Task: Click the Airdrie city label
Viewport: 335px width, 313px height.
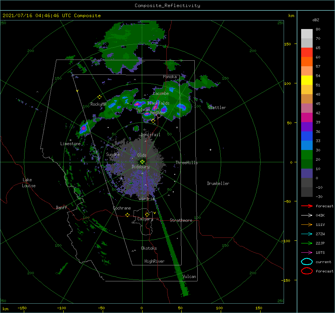Action: (147, 199)
